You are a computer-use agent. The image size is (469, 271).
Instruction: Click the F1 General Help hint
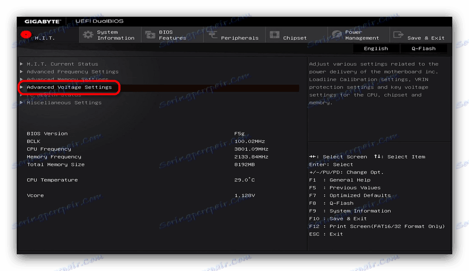[x=340, y=180]
